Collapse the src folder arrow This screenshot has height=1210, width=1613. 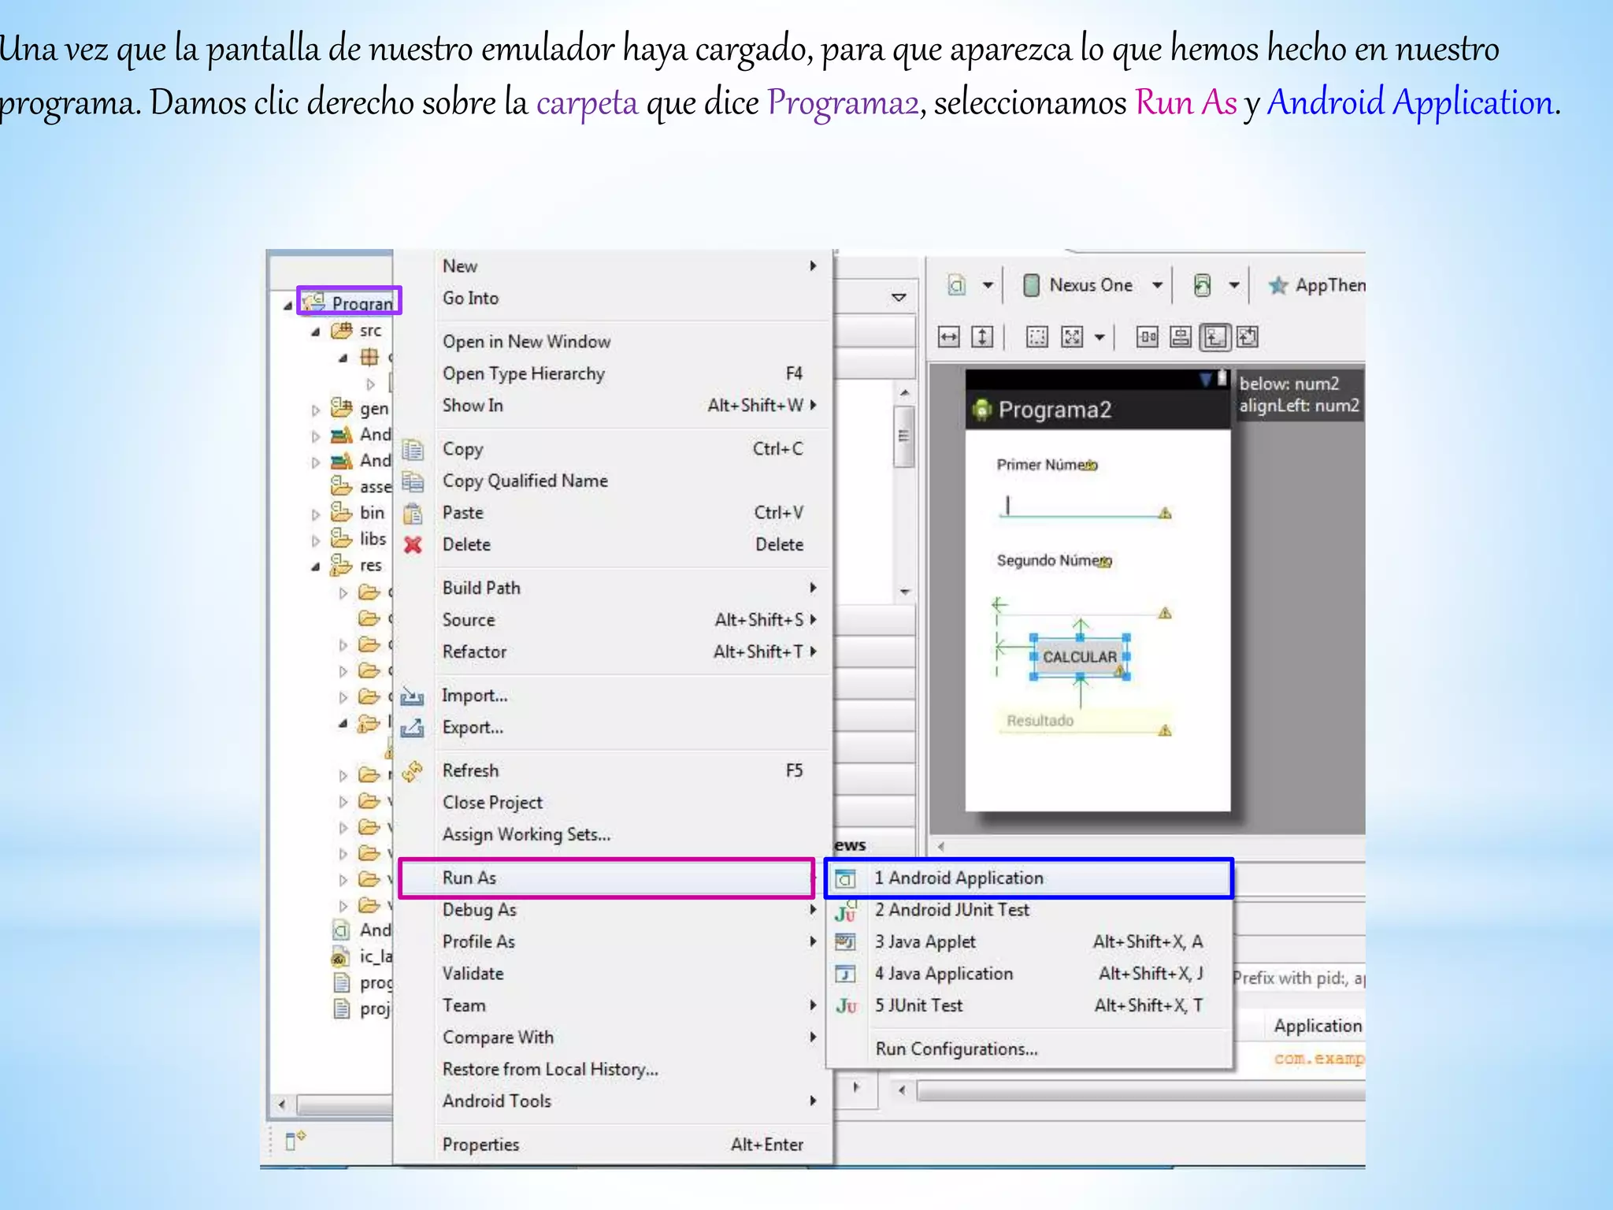[x=315, y=332]
